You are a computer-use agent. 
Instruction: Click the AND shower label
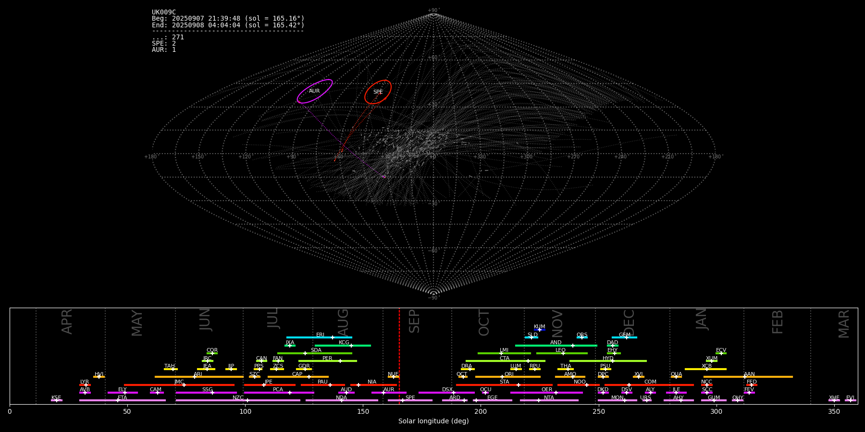556,343
